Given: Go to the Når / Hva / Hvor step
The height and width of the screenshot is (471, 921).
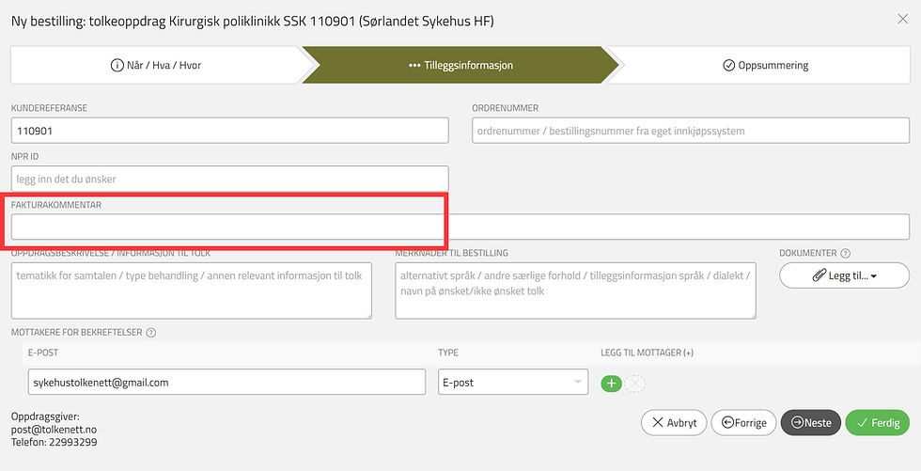Looking at the screenshot, I should (x=156, y=65).
